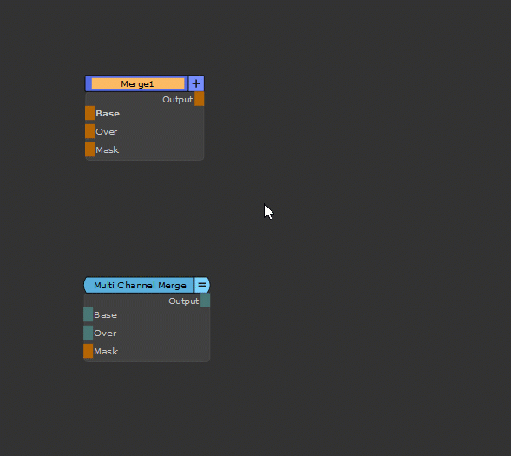Click the bold Base label on Merge1

click(x=108, y=114)
